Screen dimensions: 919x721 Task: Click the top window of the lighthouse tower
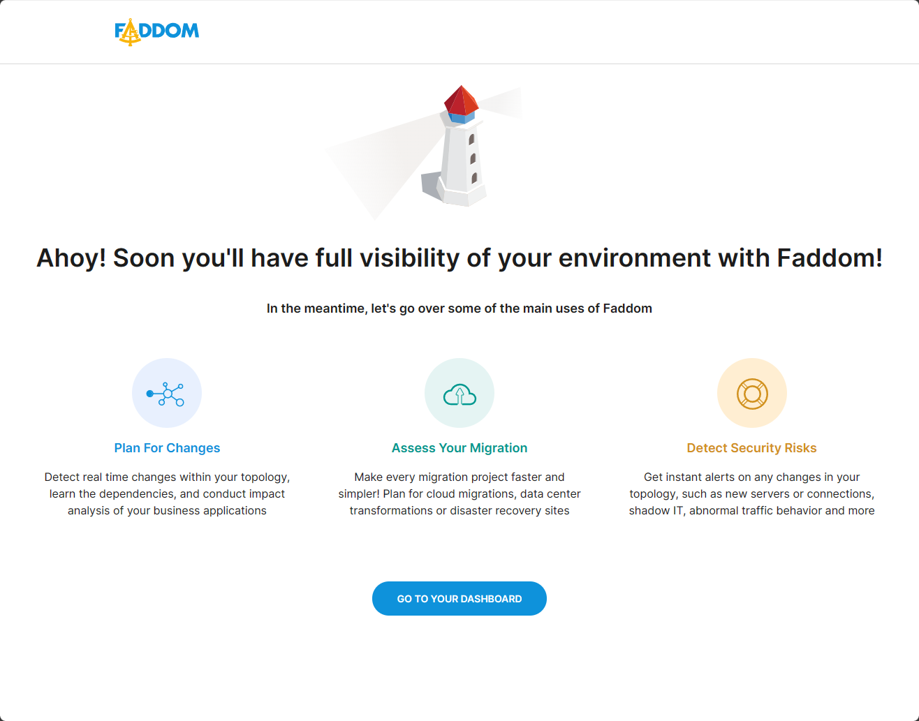(x=472, y=139)
